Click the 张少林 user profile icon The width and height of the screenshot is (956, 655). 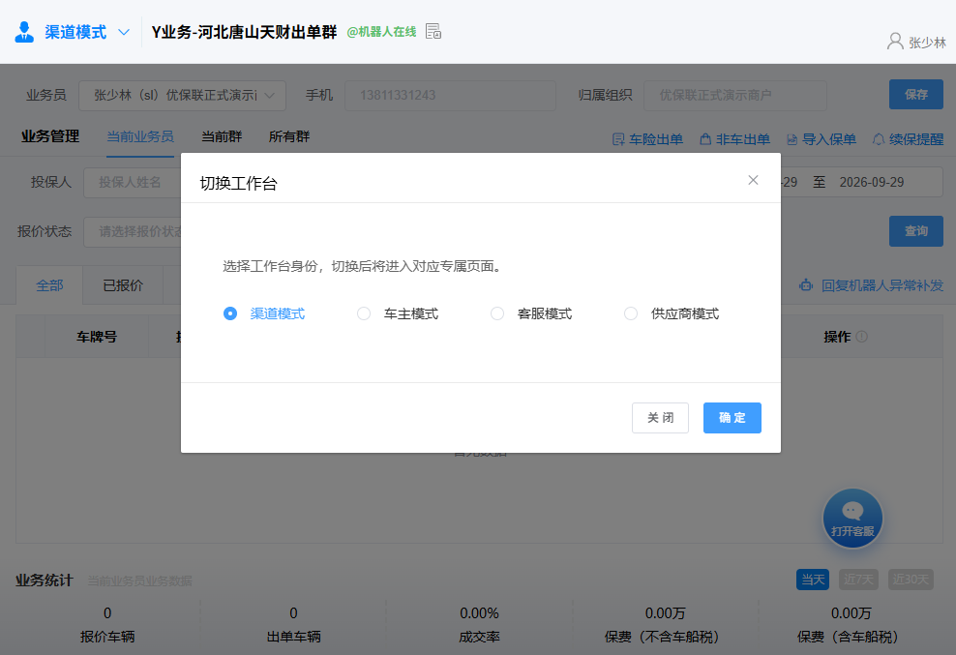pos(895,41)
